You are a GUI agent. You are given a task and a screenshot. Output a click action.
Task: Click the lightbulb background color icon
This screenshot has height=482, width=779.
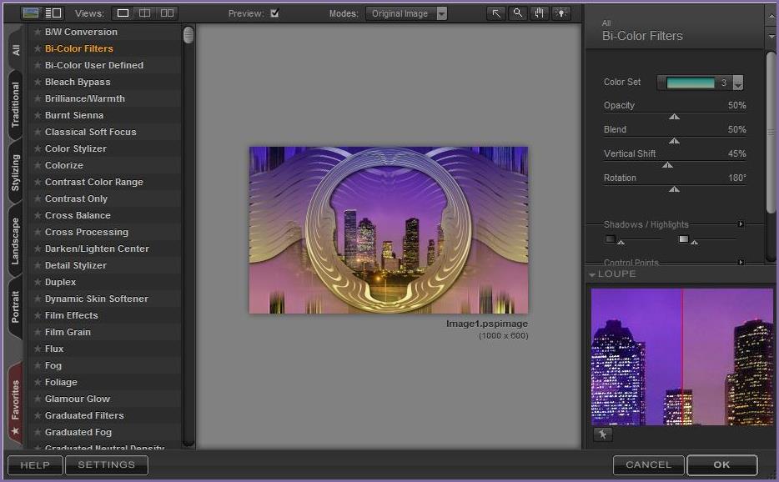561,13
